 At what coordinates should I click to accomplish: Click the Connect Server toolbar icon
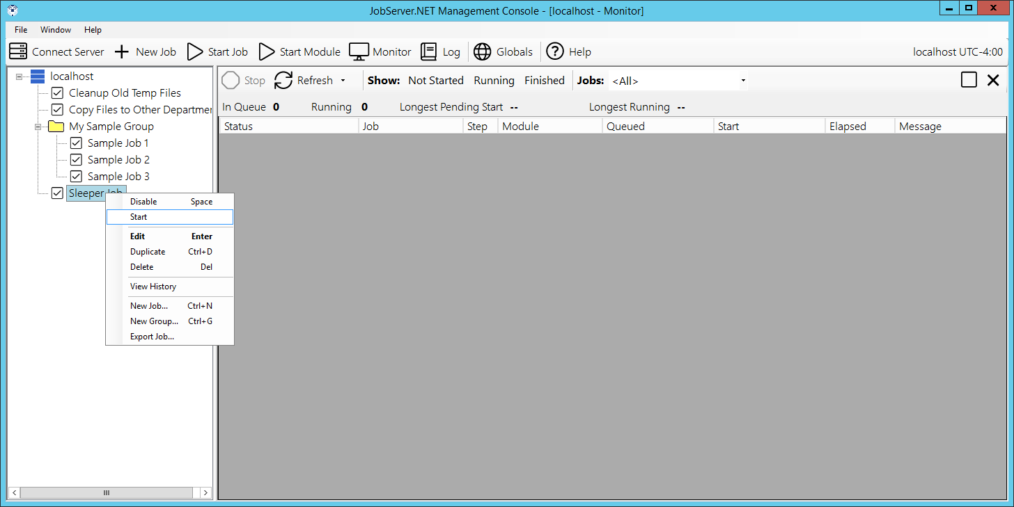(x=18, y=51)
